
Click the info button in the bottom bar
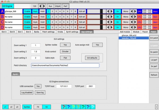click(x=156, y=107)
